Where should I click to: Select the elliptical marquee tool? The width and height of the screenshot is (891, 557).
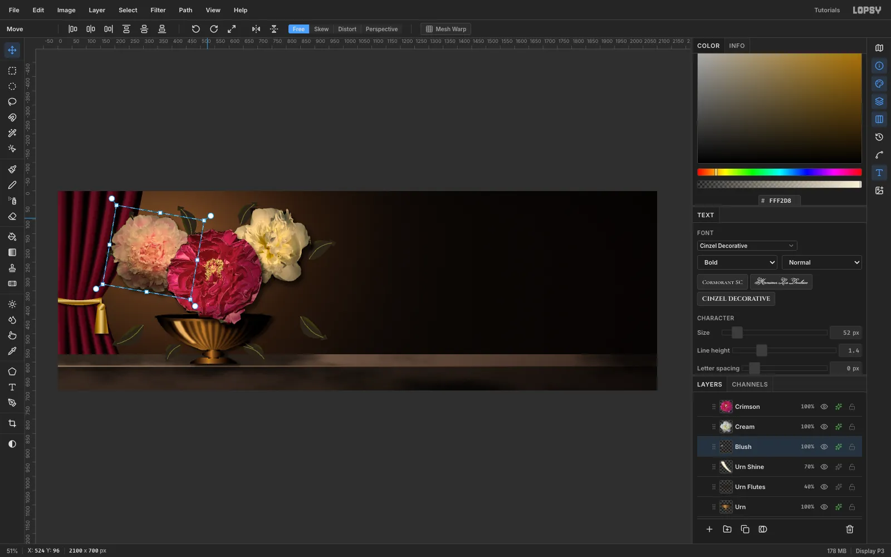coord(12,86)
